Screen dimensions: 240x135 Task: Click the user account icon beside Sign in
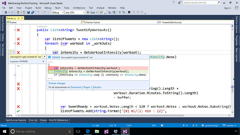(237, 8)
